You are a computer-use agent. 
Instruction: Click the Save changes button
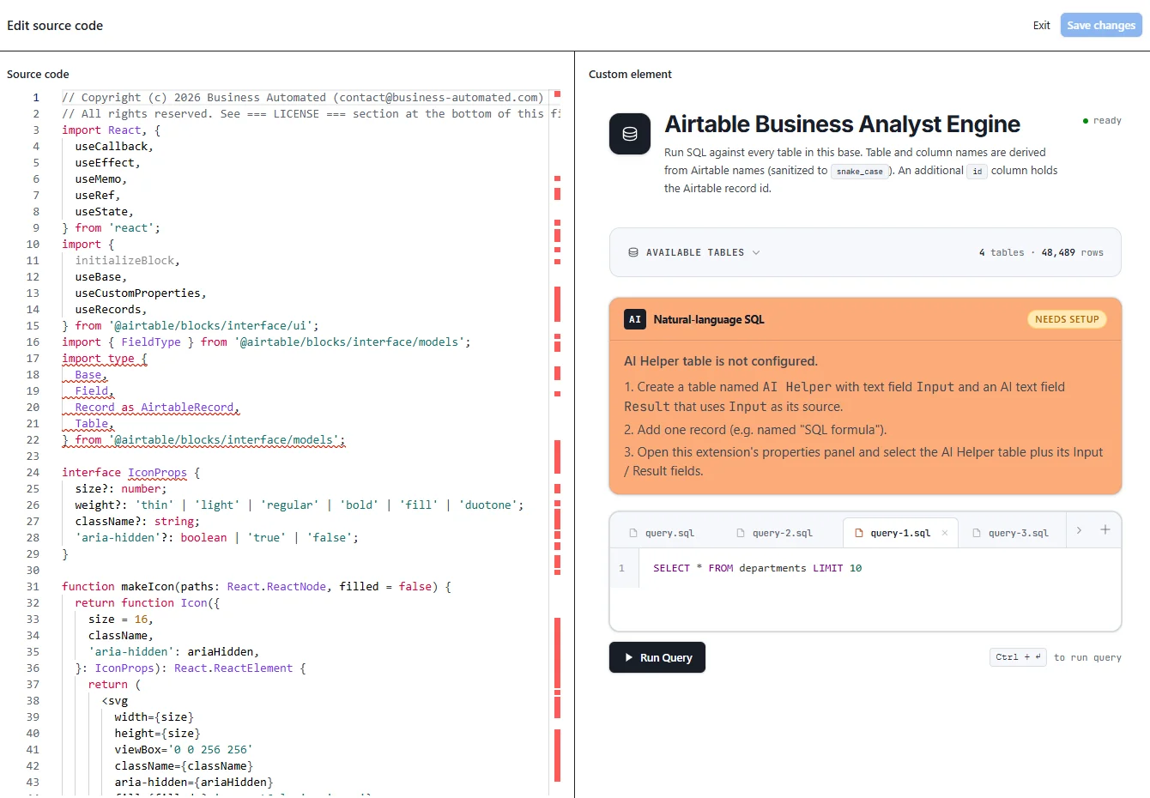(1101, 25)
